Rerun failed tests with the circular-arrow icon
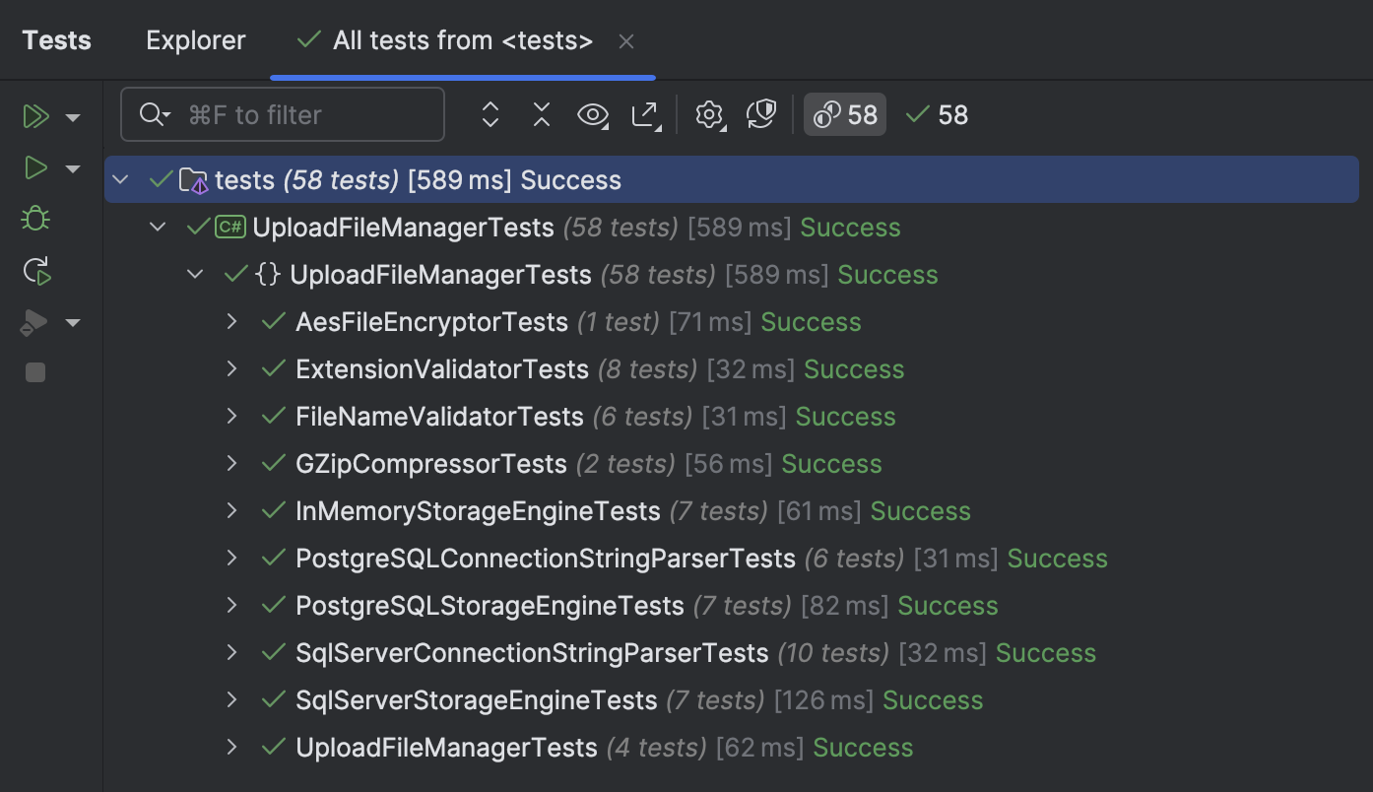Viewport: 1373px width, 792px height. pyautogui.click(x=35, y=270)
